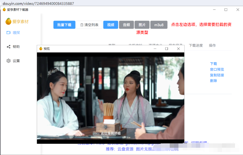Click the camera icon beside 嗅探
The width and height of the screenshot is (243, 155).
[8, 33]
